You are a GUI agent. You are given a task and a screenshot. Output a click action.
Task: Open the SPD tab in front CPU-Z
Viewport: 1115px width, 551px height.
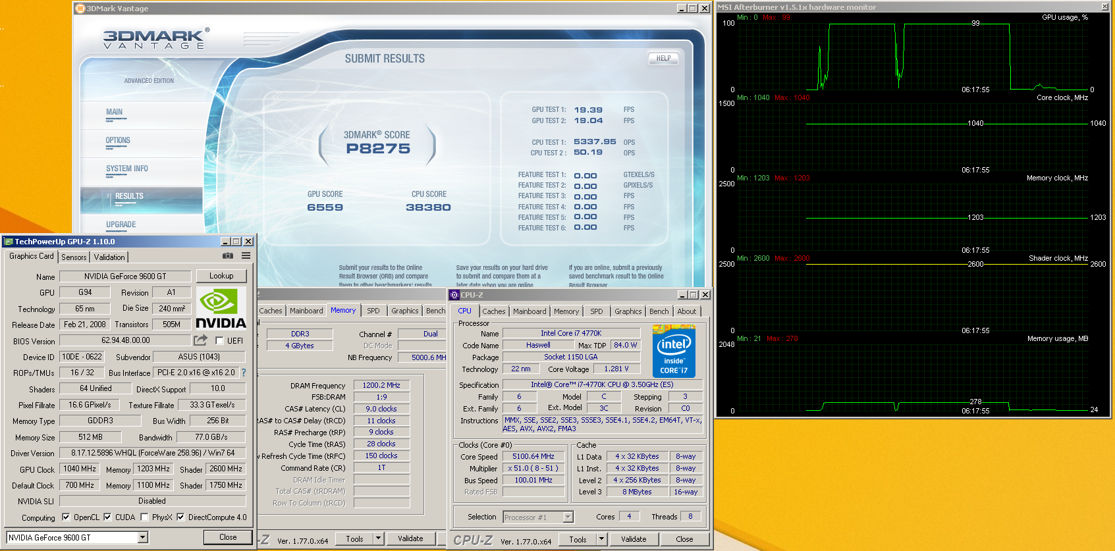(x=597, y=311)
